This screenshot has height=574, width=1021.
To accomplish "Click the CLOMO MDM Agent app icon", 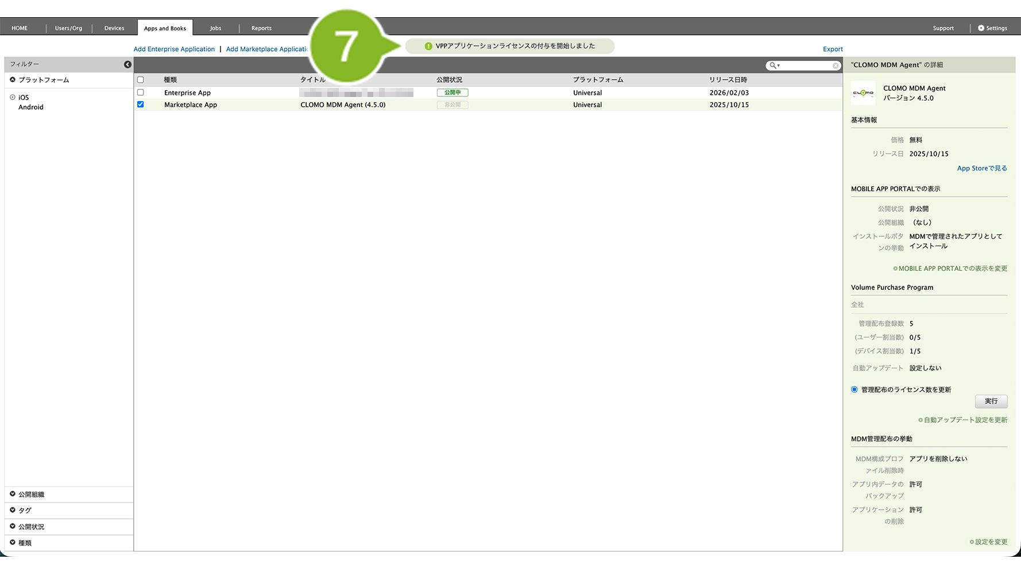I will point(863,93).
